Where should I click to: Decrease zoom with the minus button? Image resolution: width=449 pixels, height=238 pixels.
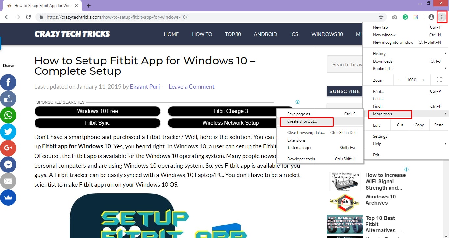coord(400,80)
